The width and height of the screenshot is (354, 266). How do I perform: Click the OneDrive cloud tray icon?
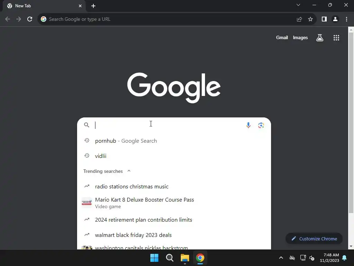(292, 258)
